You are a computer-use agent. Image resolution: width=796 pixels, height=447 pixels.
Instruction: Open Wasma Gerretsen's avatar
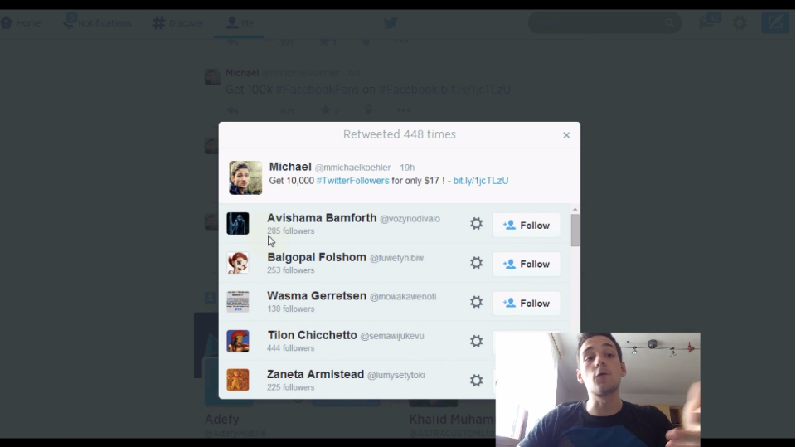tap(238, 302)
